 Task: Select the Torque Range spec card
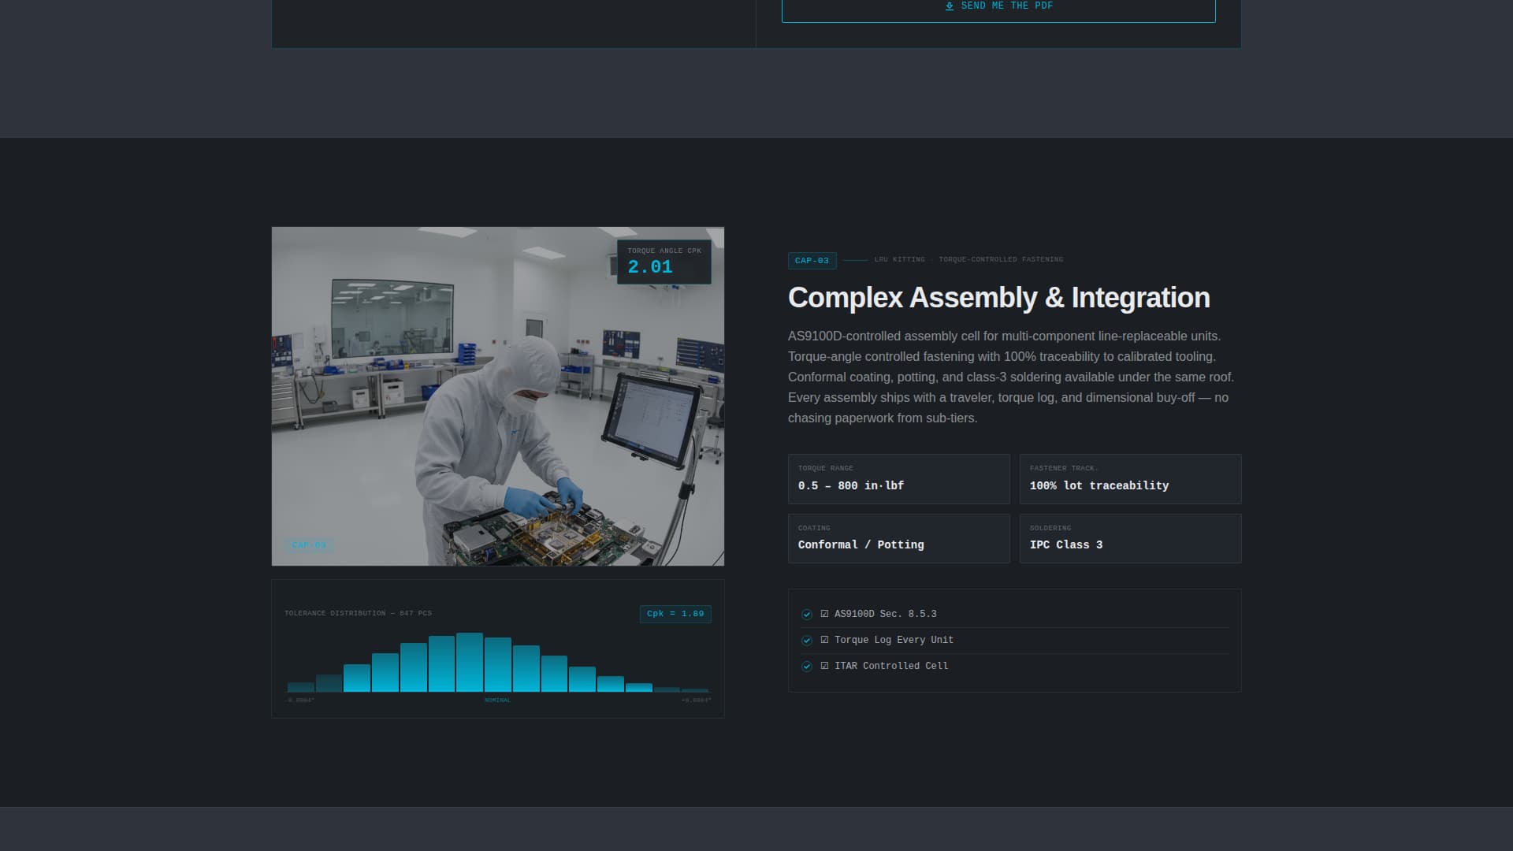pos(898,478)
